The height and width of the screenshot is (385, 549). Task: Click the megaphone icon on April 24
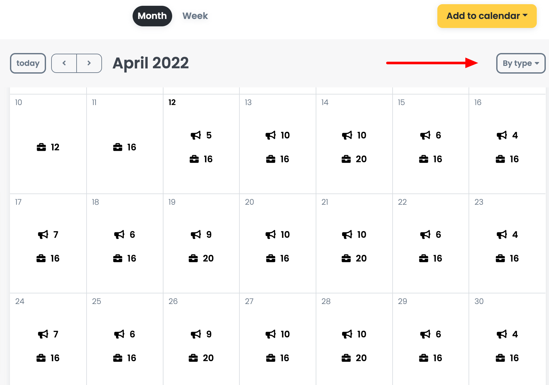[43, 334]
